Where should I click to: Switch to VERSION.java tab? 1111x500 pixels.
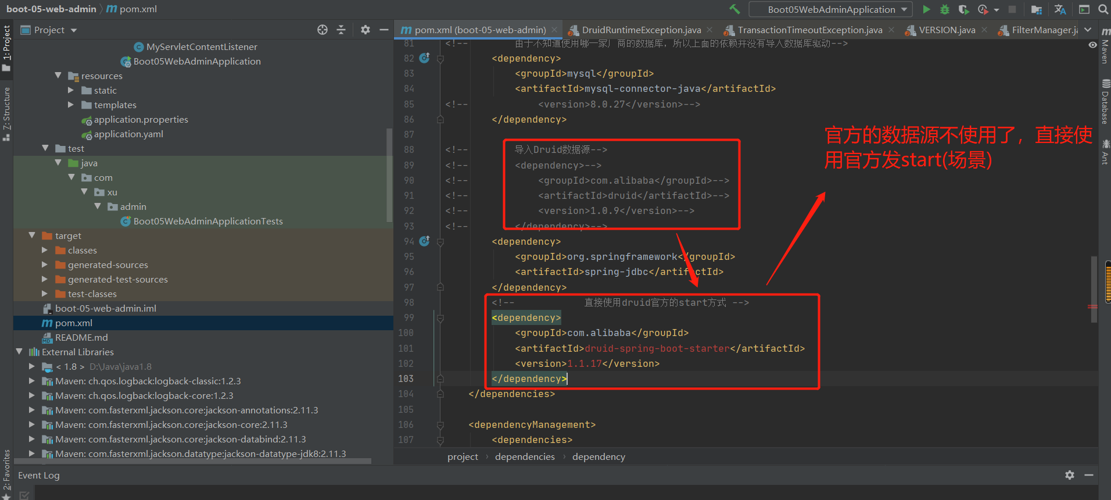point(947,30)
